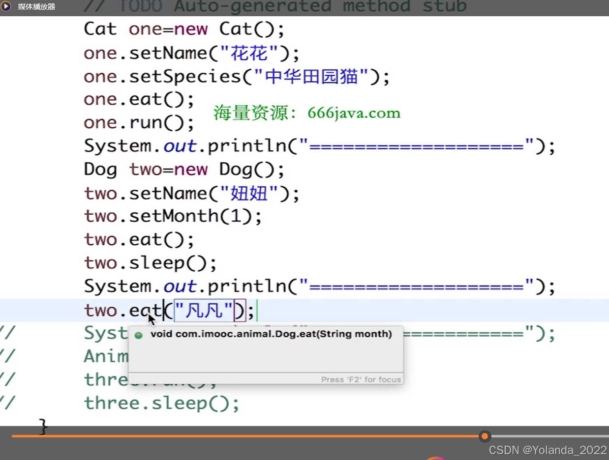Screen dimensions: 609x460
Task: Click the line one.setName("花花");
Action: click(x=192, y=53)
